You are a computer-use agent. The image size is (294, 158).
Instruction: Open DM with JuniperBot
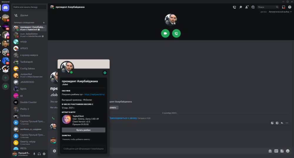29,75
